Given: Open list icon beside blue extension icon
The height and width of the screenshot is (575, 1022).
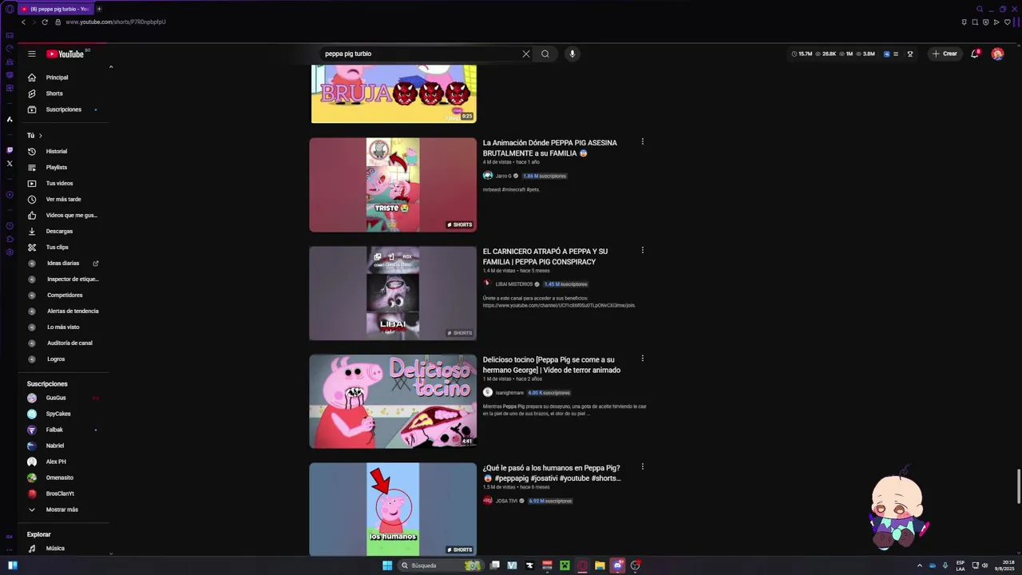Looking at the screenshot, I should [x=896, y=54].
